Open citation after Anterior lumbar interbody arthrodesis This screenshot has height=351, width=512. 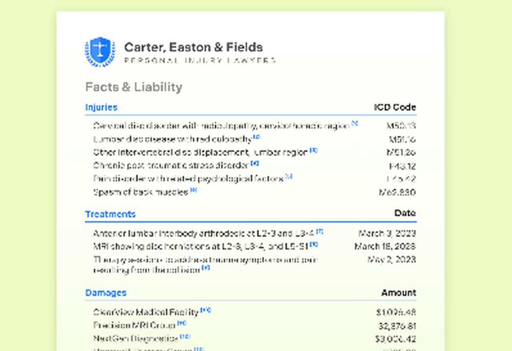click(x=320, y=231)
